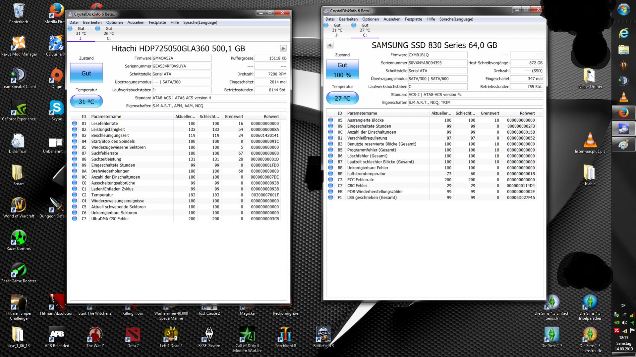Screen dimensions: 636x357
Task: Open Optionen menu in Hitachi window
Action: pos(114,22)
